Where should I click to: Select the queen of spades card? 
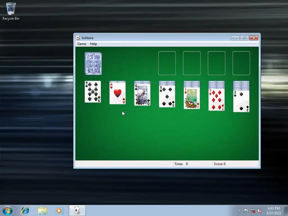(x=142, y=95)
